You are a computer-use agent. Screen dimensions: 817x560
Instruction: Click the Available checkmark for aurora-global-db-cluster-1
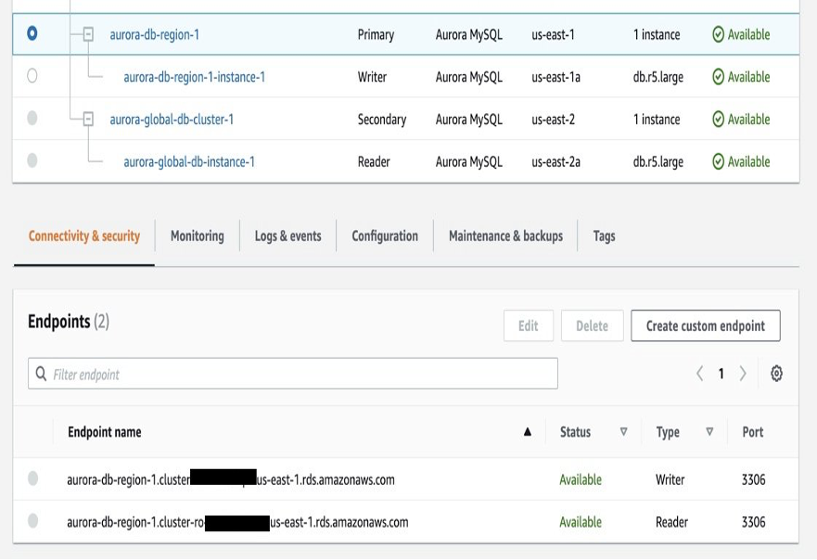(x=718, y=120)
